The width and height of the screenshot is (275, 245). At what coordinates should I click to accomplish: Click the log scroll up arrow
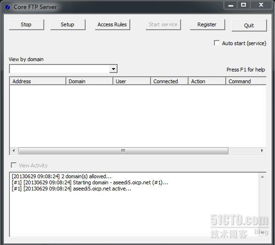[262, 177]
